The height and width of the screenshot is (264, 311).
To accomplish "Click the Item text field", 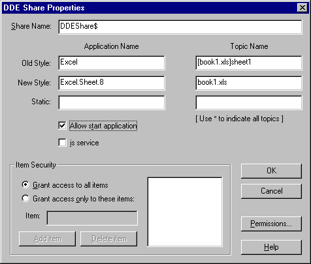I will 92,218.
